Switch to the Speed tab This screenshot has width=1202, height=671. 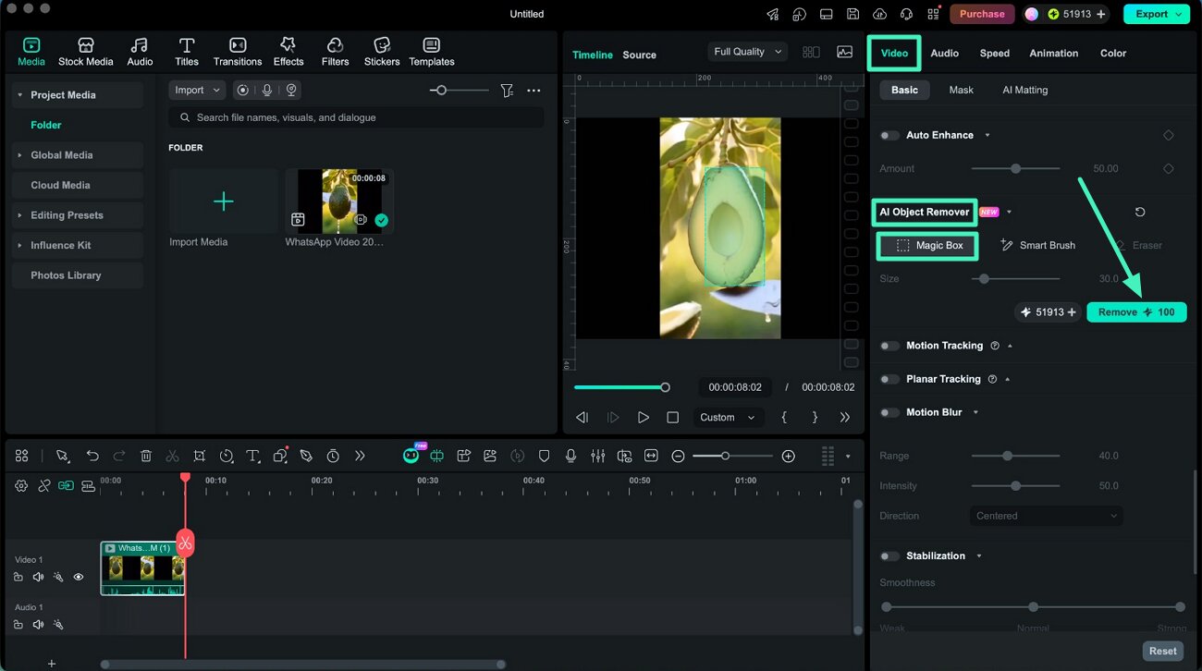pyautogui.click(x=994, y=53)
